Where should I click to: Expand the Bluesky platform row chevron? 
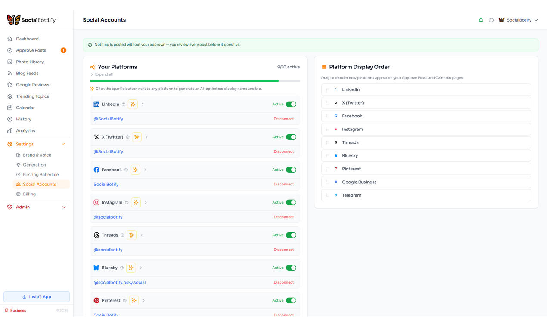[x=141, y=268]
